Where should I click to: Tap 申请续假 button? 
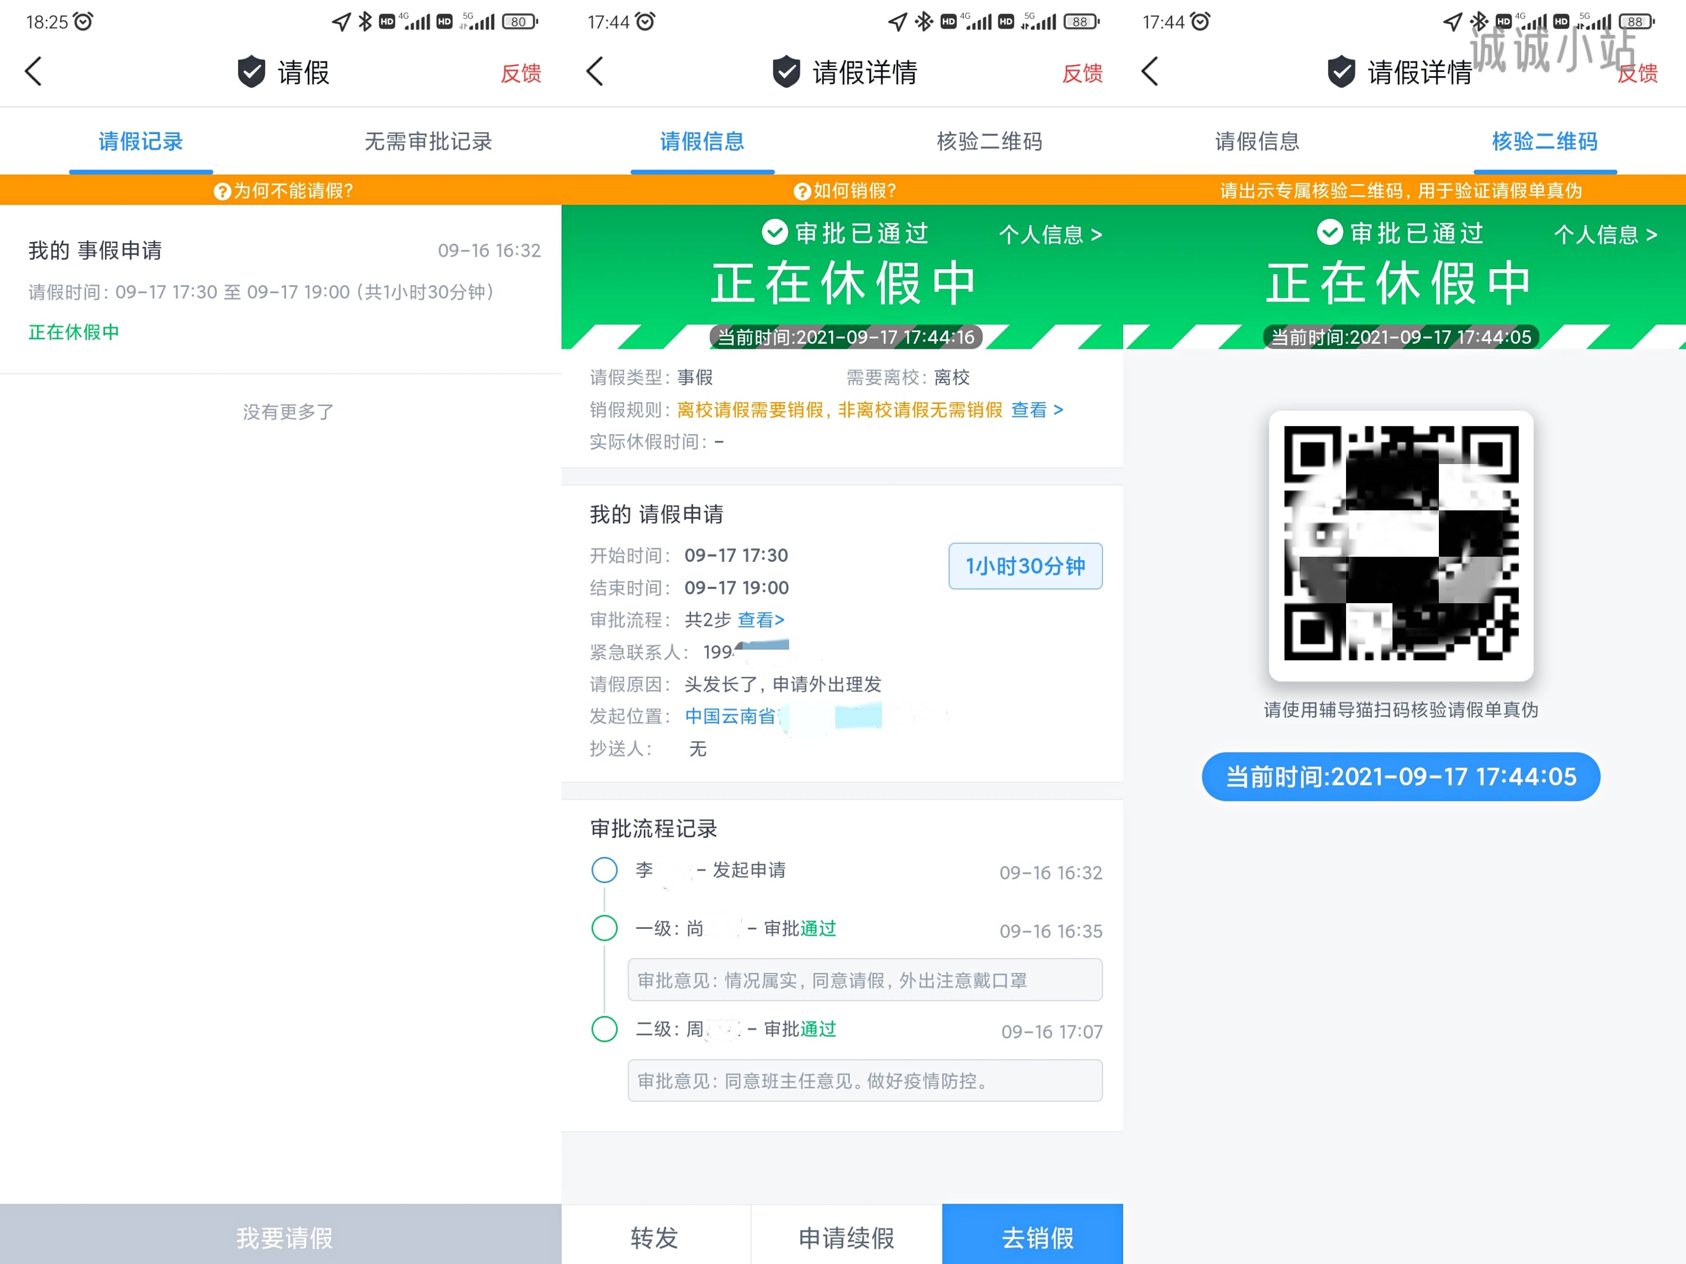[846, 1234]
